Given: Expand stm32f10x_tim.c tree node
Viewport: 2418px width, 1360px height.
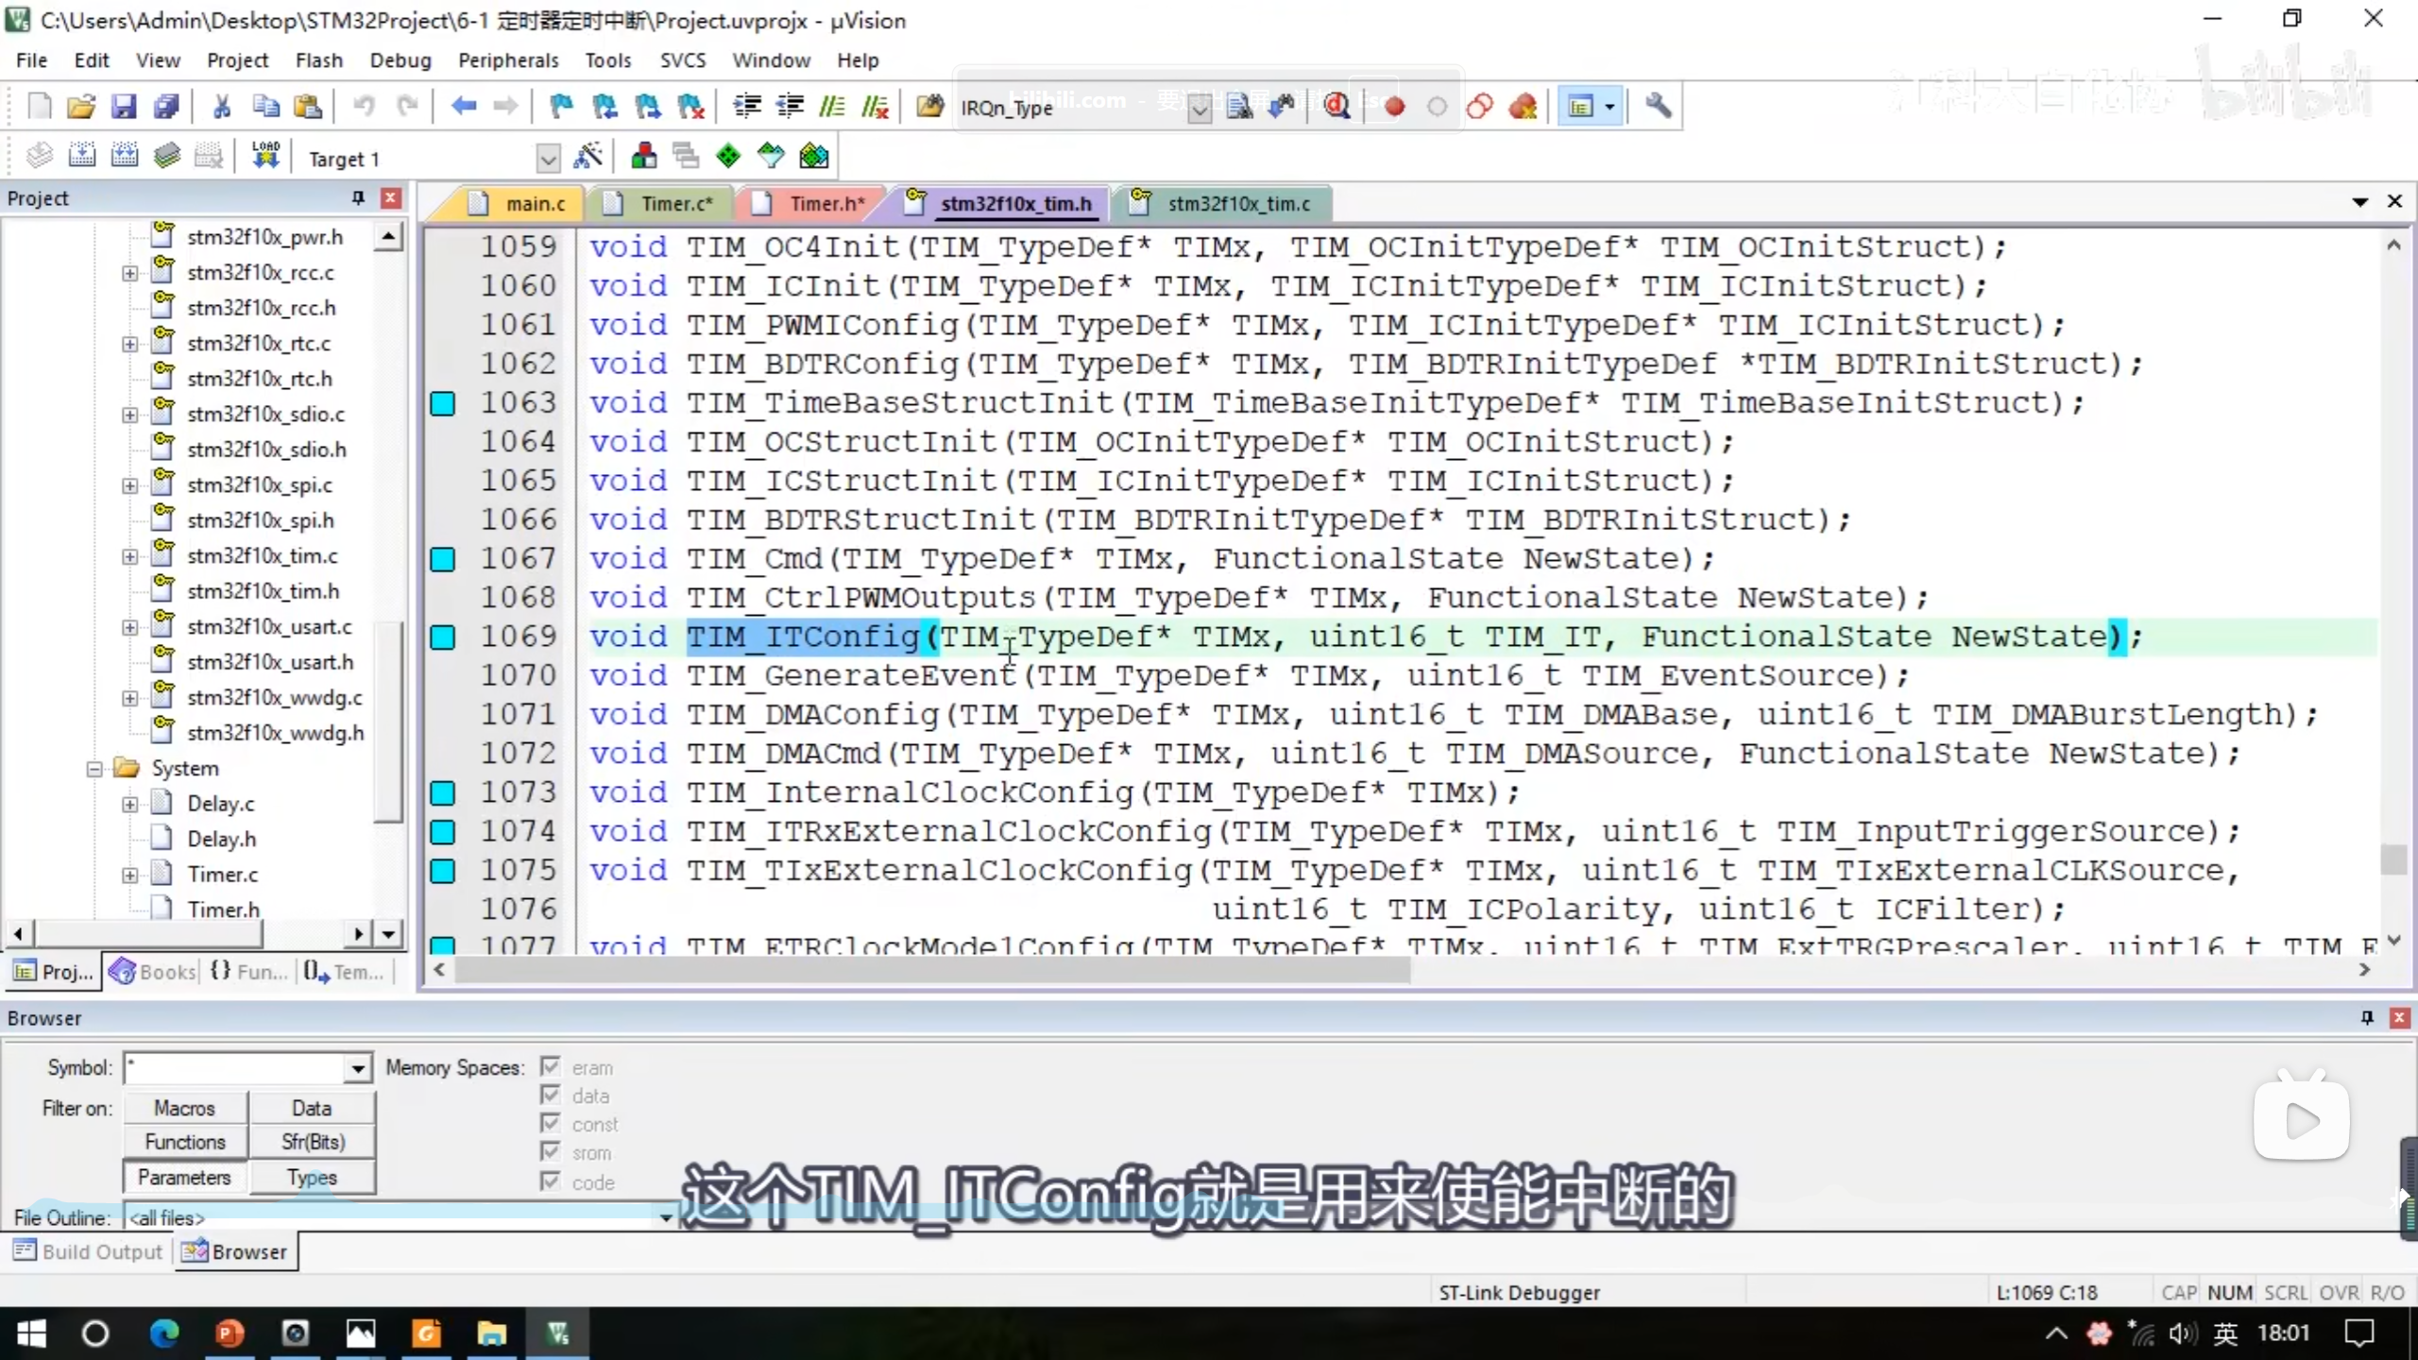Looking at the screenshot, I should click(x=129, y=556).
